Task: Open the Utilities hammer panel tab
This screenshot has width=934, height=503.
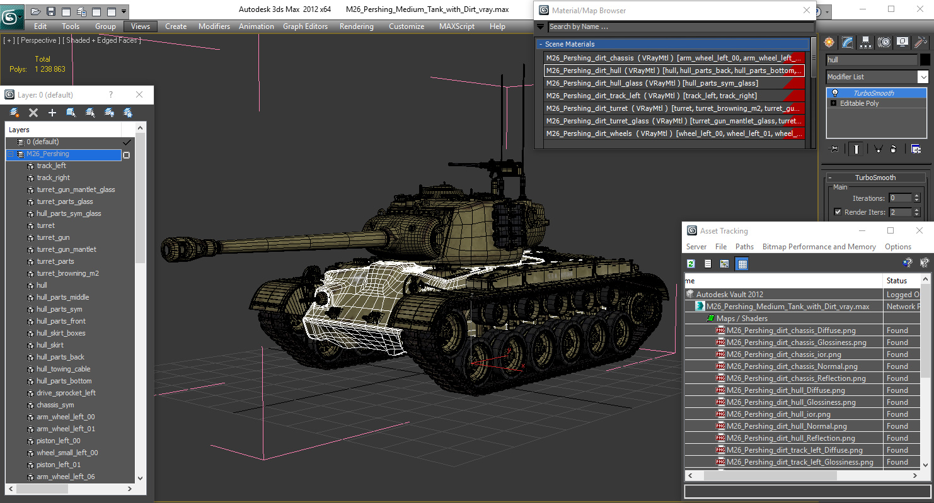Action: pyautogui.click(x=921, y=42)
